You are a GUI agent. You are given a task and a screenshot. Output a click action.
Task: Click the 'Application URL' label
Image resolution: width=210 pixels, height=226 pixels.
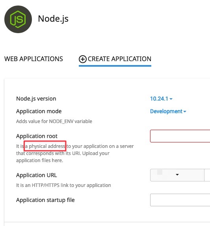click(x=37, y=175)
